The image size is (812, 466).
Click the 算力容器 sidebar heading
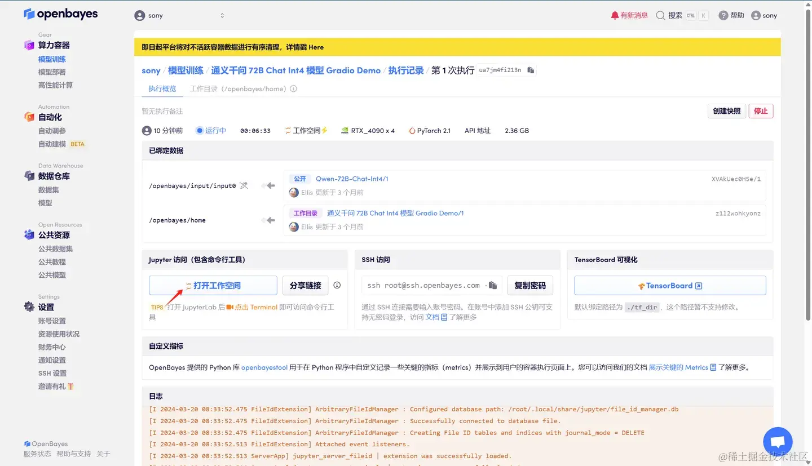tap(54, 45)
